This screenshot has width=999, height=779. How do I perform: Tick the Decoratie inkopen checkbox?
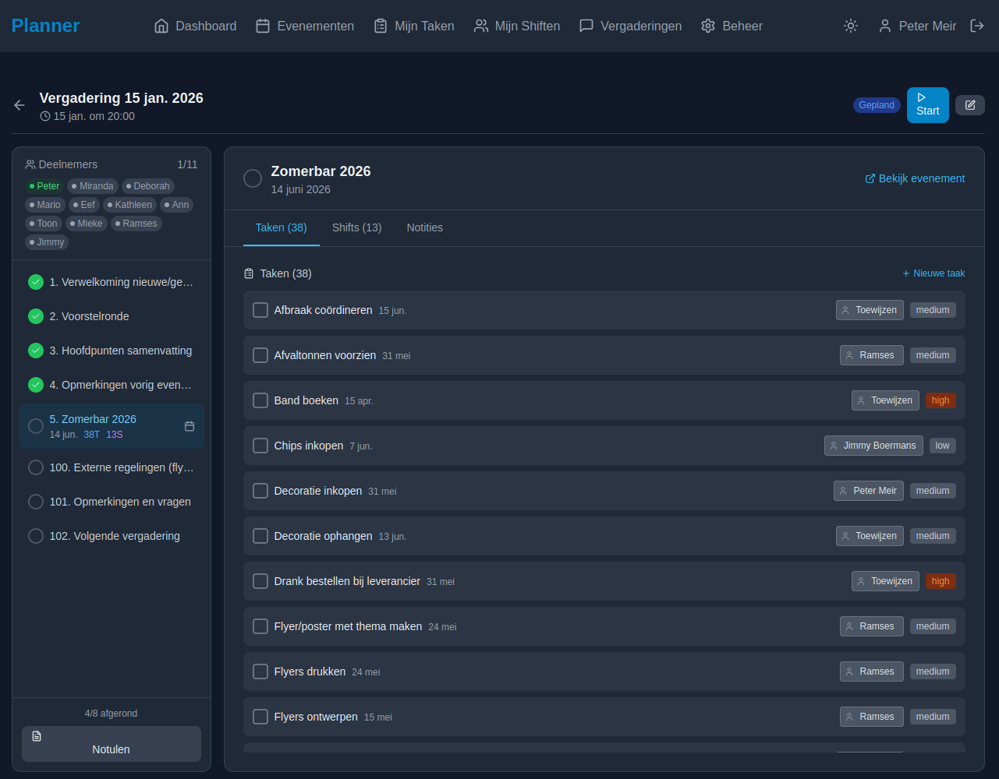(x=260, y=491)
